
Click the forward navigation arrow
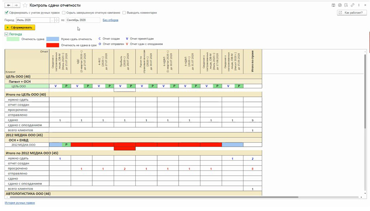click(16, 5)
